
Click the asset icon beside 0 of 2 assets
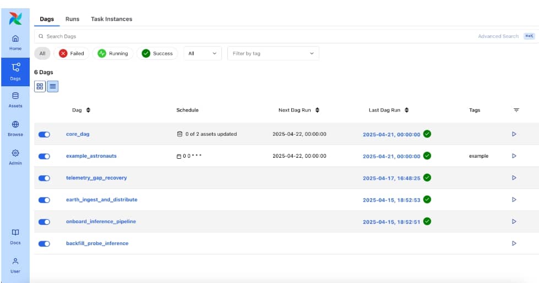[179, 134]
